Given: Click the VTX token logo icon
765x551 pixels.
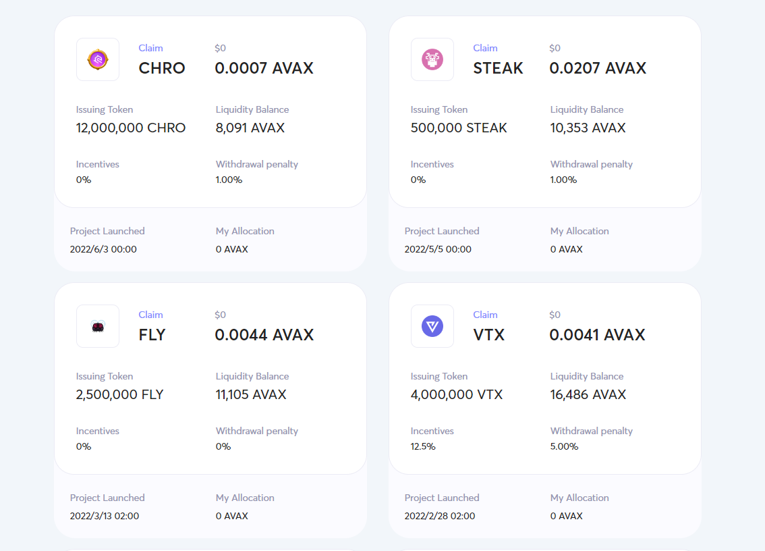Looking at the screenshot, I should click(432, 326).
